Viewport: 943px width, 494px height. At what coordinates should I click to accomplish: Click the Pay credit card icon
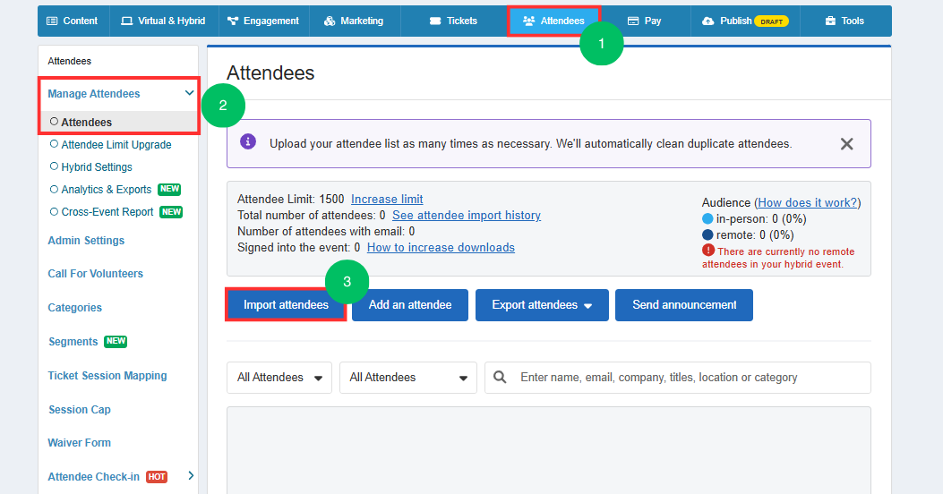coord(632,21)
